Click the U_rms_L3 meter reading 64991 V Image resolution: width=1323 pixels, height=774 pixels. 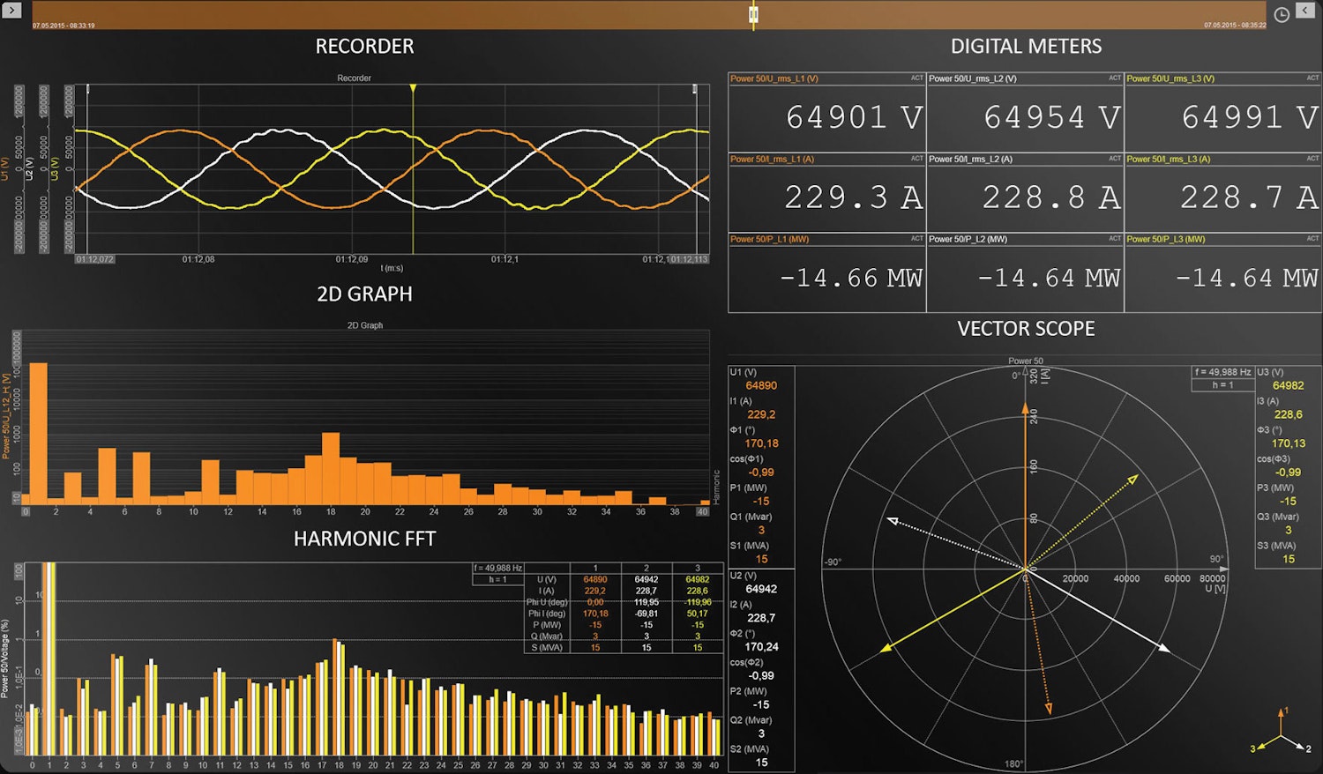coord(1250,117)
